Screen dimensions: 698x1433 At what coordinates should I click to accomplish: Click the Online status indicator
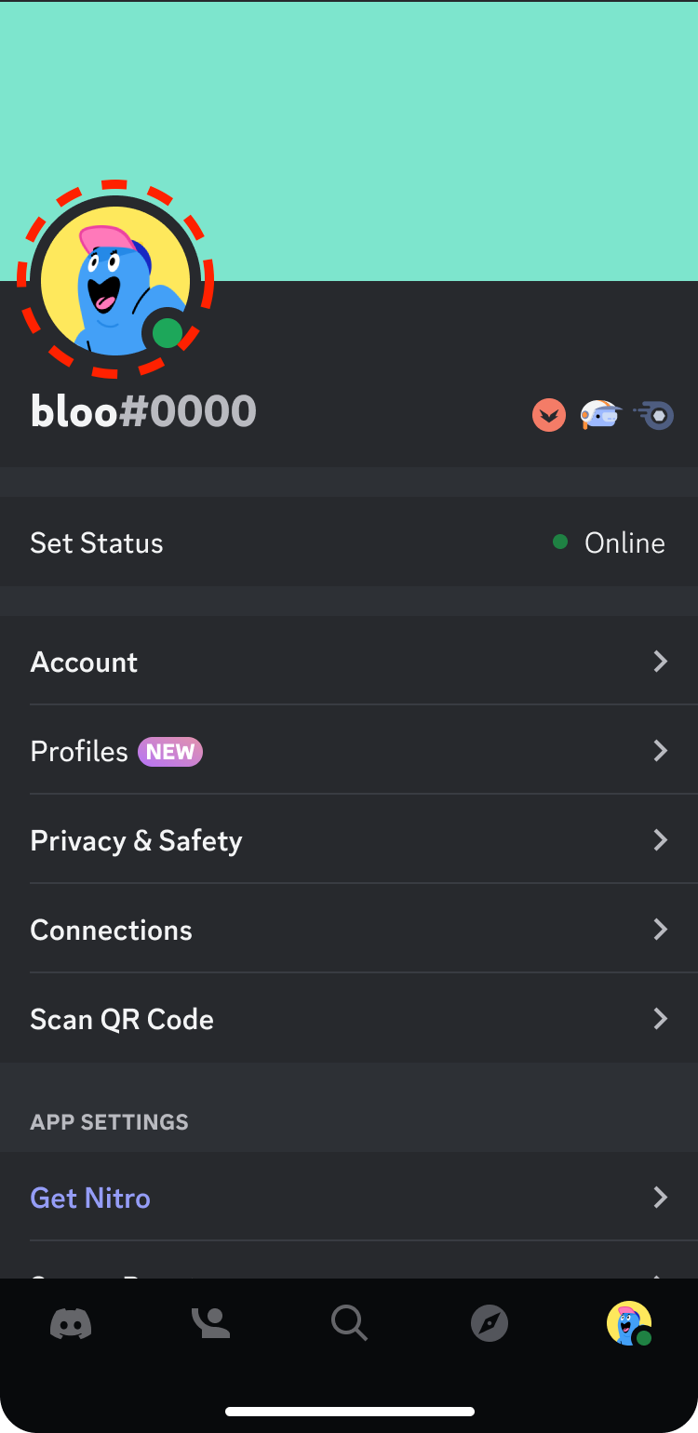[x=610, y=542]
